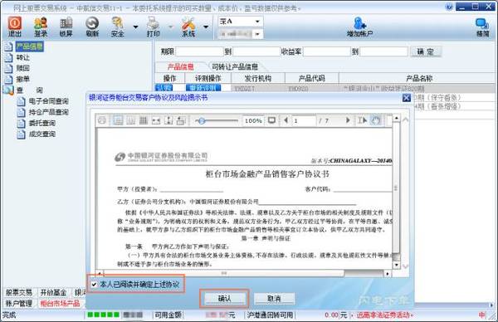Click the printer icon in PDF viewer toolbar
Image resolution: width=498 pixels, height=322 pixels.
(x=102, y=120)
